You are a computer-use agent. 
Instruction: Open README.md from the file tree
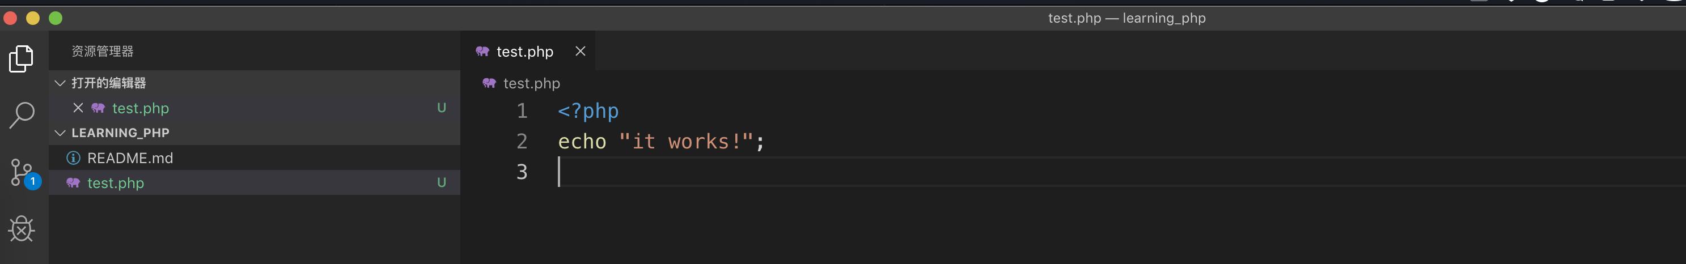click(130, 158)
